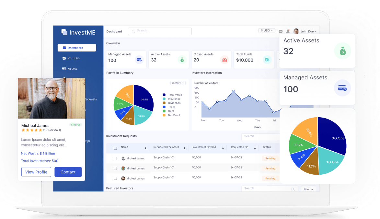This screenshot has height=219, width=380.
Task: Toggle the select-all checkbox in table header
Action: point(115,148)
